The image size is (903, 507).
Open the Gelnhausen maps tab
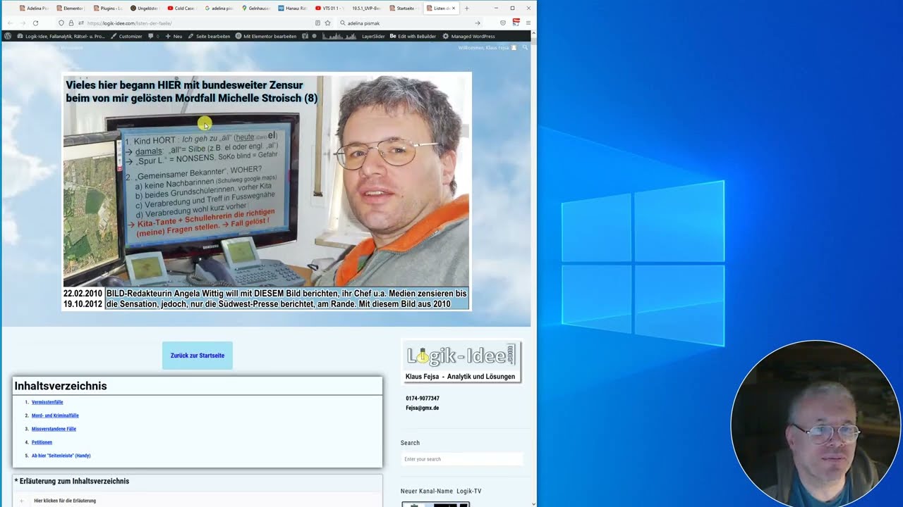tap(255, 8)
